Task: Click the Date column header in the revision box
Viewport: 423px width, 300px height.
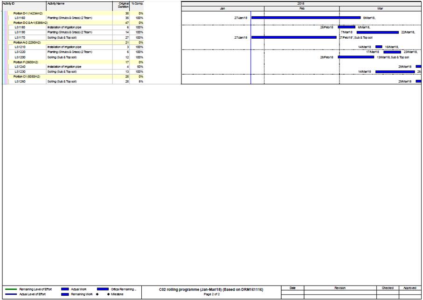Action: (292, 288)
